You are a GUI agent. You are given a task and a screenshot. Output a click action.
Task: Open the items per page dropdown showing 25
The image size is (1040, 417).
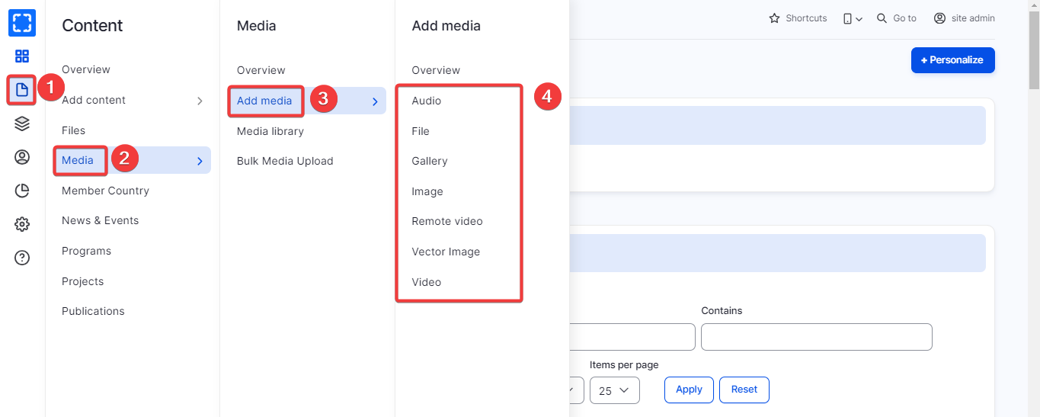[x=614, y=390]
